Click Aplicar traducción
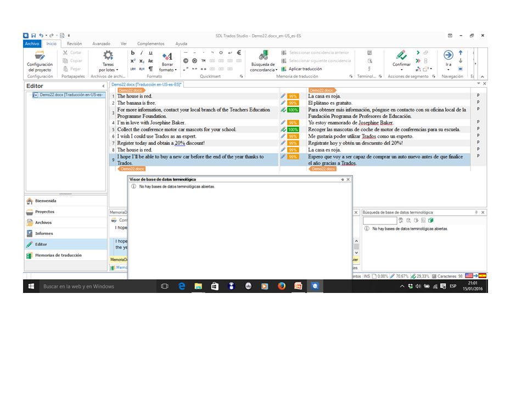527x395 pixels. [x=301, y=69]
